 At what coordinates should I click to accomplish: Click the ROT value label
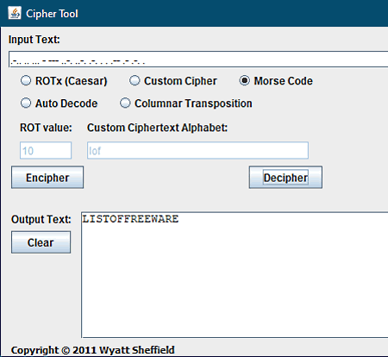(46, 128)
